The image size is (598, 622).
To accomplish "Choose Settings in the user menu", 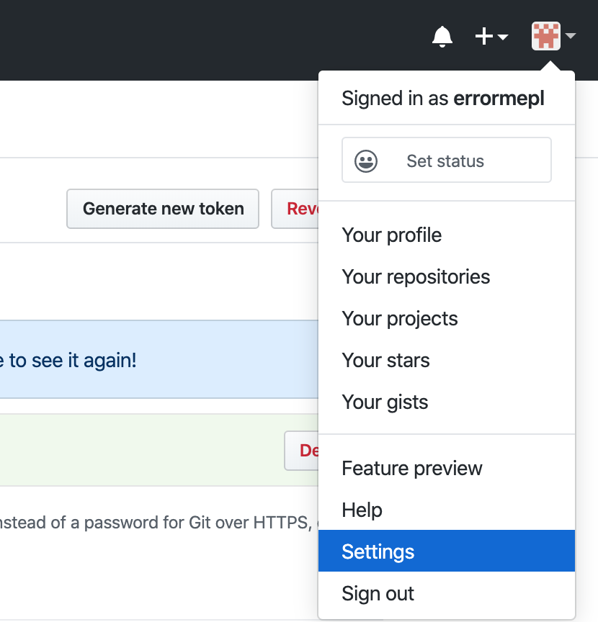I will (x=378, y=552).
